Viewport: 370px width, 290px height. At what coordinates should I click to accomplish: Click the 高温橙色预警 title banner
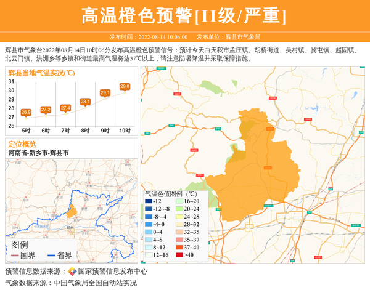[x=185, y=15]
